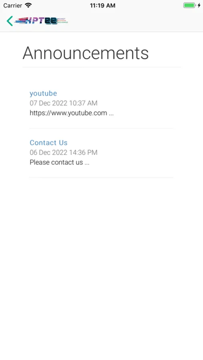Tap the Announcements page heading
This screenshot has width=203, height=360.
tap(86, 53)
